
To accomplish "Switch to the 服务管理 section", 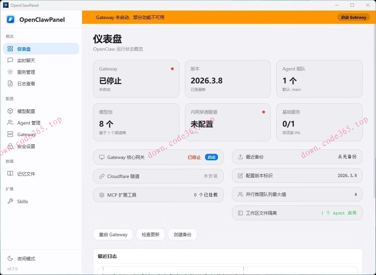I will tap(26, 72).
